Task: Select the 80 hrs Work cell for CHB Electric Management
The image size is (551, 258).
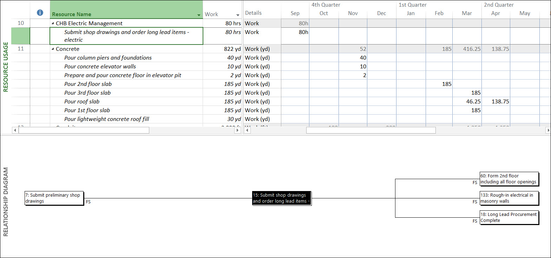Action: pyautogui.click(x=222, y=23)
